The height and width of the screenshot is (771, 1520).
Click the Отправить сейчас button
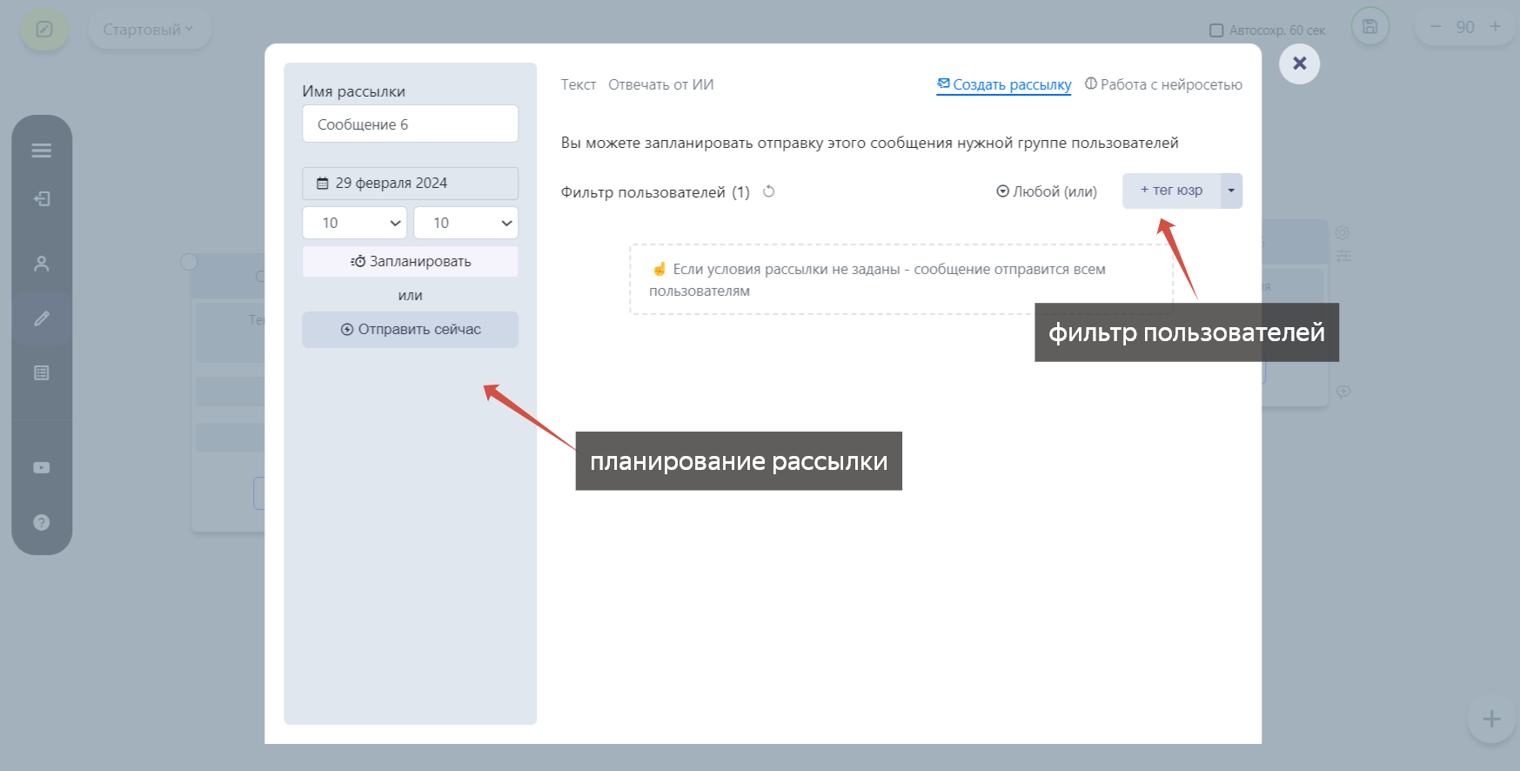pyautogui.click(x=410, y=330)
